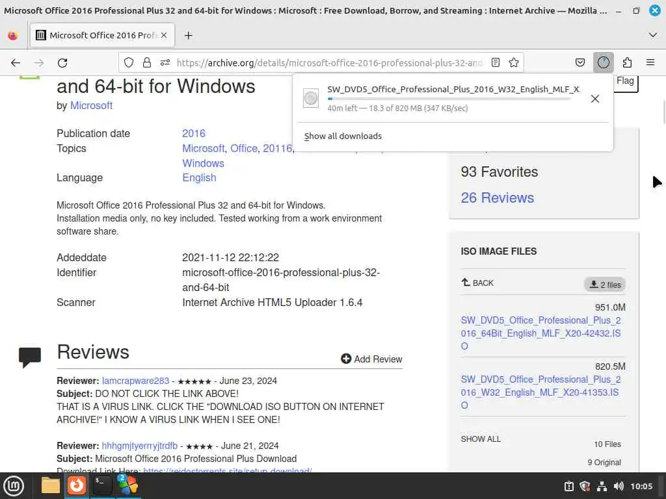Open the 26 Reviews link

(x=498, y=198)
